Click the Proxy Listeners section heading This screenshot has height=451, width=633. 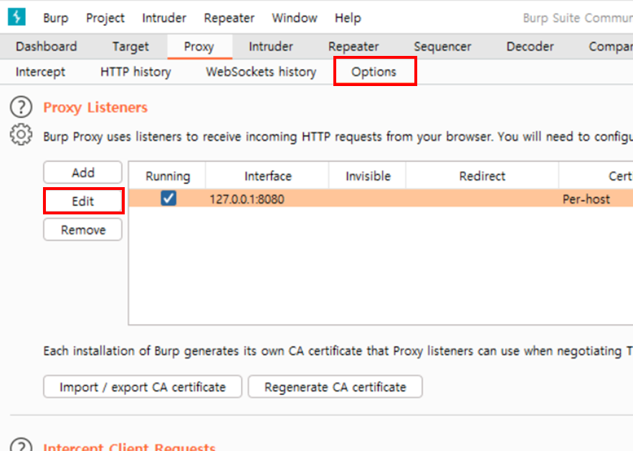(x=95, y=108)
